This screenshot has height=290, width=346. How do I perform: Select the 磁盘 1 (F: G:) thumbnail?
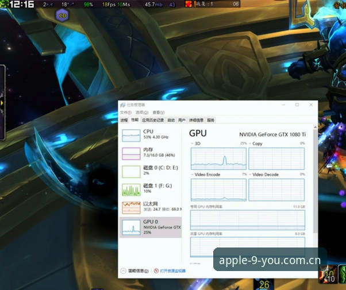point(131,190)
